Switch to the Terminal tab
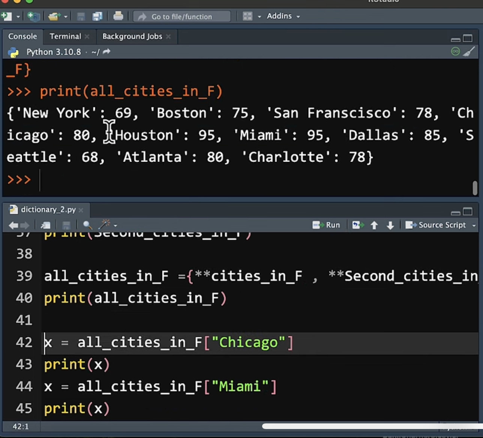Screen dimensions: 483x438 (65, 36)
